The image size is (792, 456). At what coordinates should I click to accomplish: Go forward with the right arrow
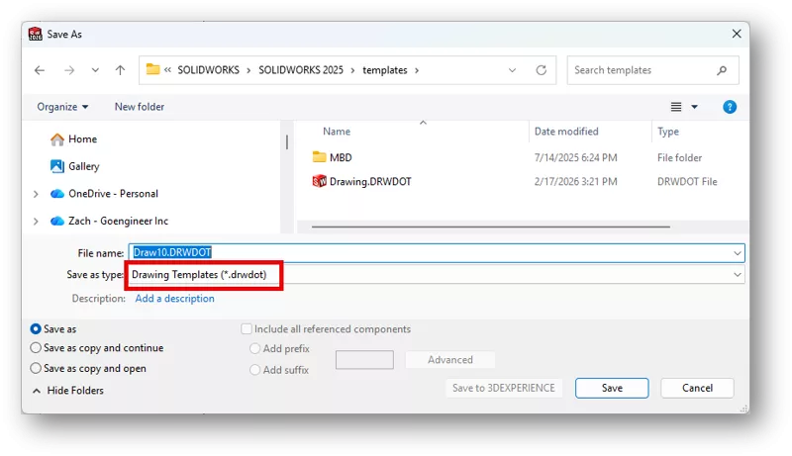coord(69,70)
